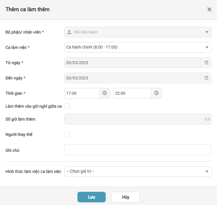Screen dimensions: 217x205
Task: Click the end time field showing 22:00
Action: tap(132, 93)
